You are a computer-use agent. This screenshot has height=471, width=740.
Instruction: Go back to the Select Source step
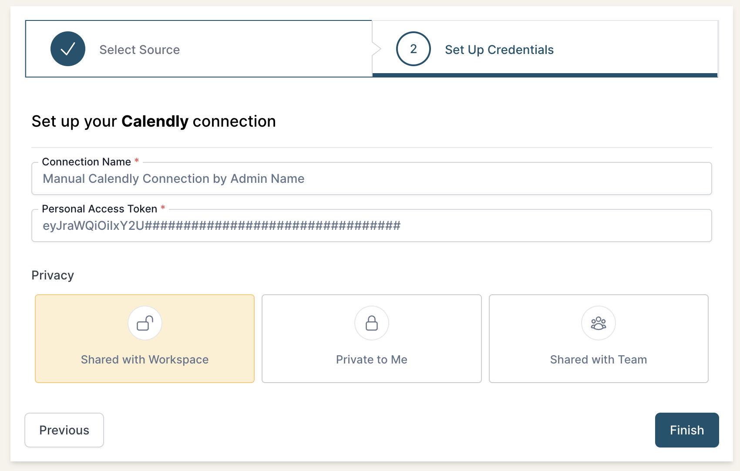(x=139, y=50)
